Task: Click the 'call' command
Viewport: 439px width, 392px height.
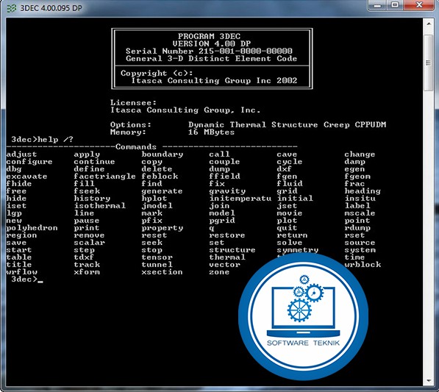Action: 219,154
